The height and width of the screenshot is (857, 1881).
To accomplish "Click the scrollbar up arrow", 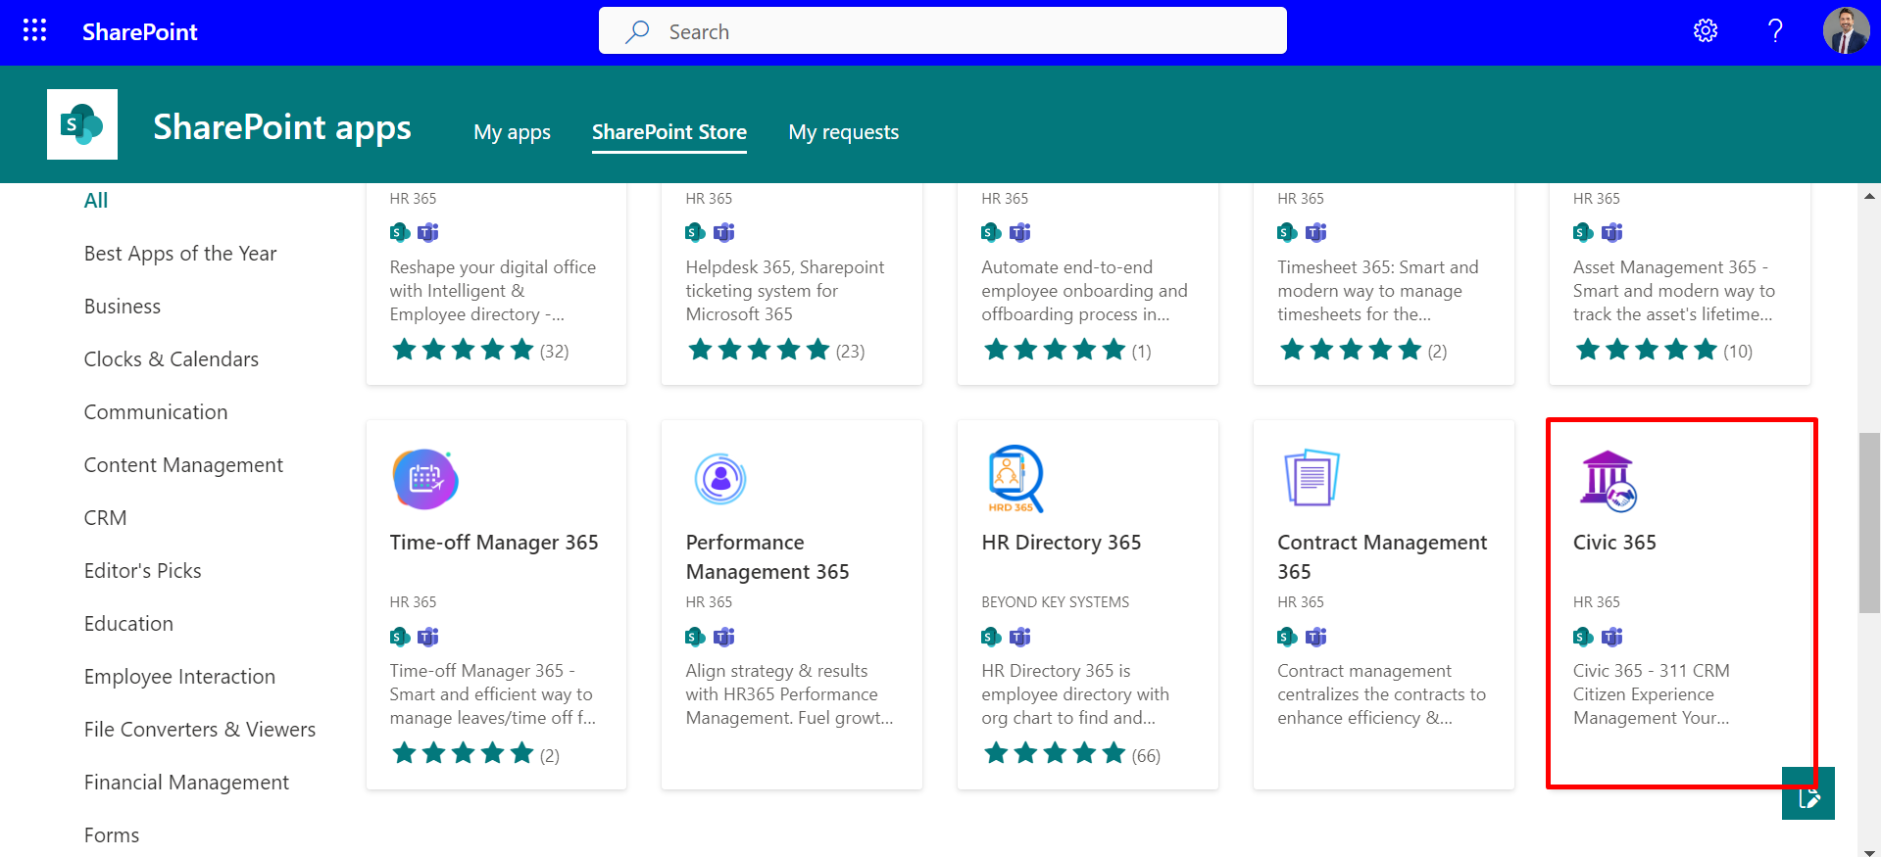I will pyautogui.click(x=1869, y=196).
